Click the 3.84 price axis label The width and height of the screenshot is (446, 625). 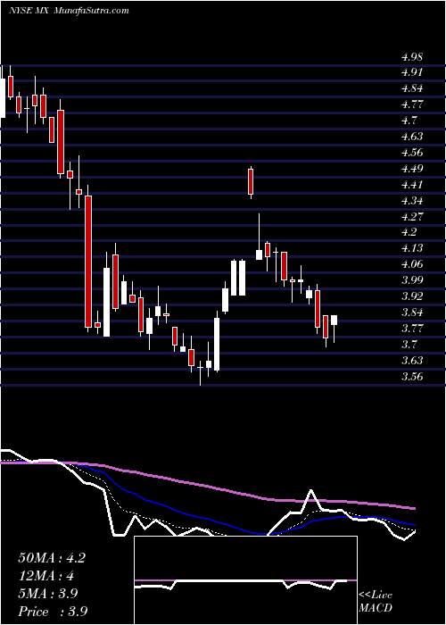[x=412, y=312]
